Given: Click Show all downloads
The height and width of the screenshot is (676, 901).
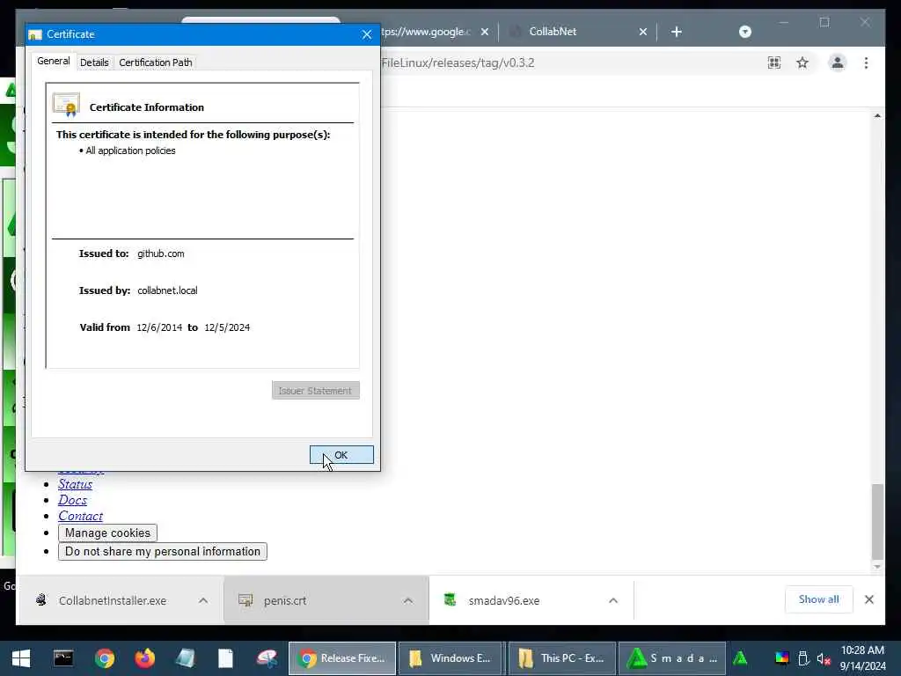Looking at the screenshot, I should tap(819, 599).
